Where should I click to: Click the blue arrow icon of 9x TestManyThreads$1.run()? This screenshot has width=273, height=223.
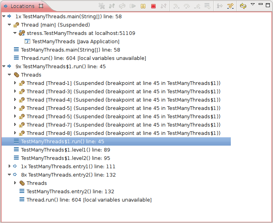[x=10, y=66]
